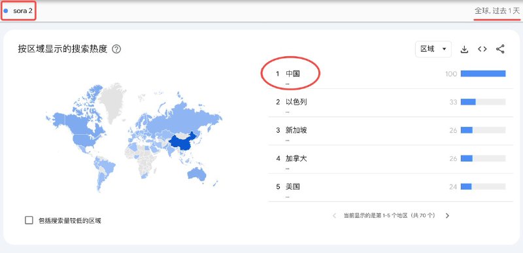Open the embed code icon
523x253 pixels.
click(482, 49)
